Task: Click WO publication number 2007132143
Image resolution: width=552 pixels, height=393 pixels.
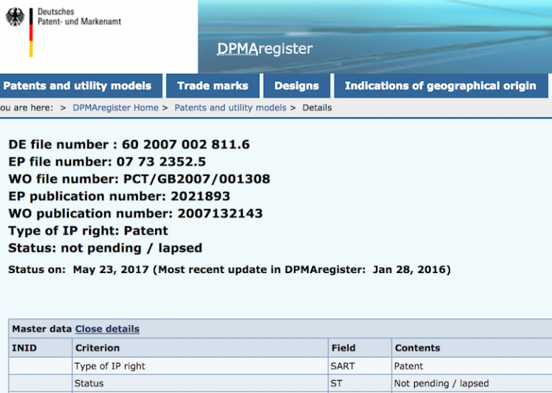Action: 135,213
